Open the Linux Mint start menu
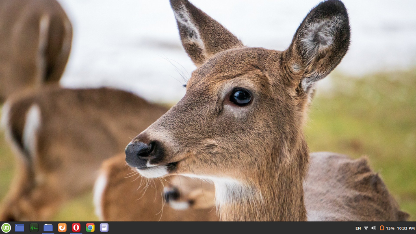Screen dimensions: 416x234 (6, 227)
